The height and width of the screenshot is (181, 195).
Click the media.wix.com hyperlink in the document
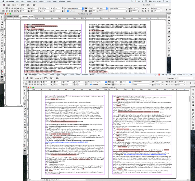145,155
